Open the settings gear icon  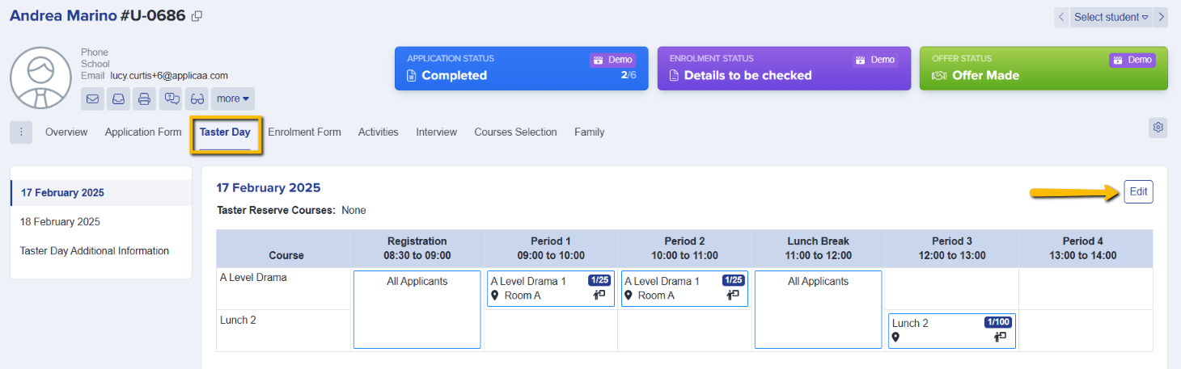point(1158,128)
